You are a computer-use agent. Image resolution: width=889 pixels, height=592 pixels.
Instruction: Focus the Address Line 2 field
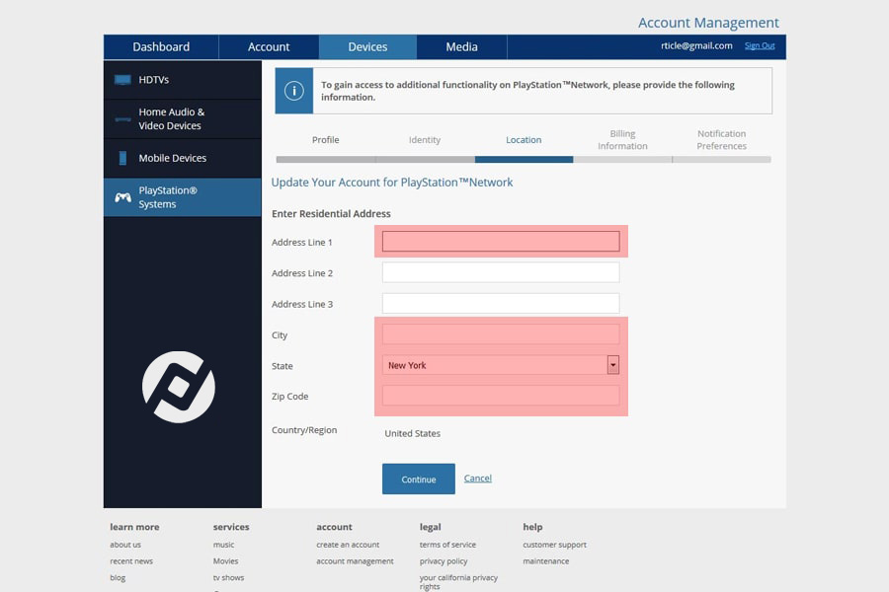(501, 272)
